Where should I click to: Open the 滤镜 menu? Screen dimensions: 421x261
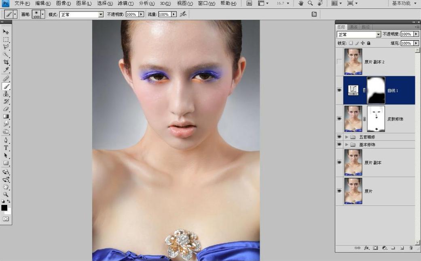point(126,3)
